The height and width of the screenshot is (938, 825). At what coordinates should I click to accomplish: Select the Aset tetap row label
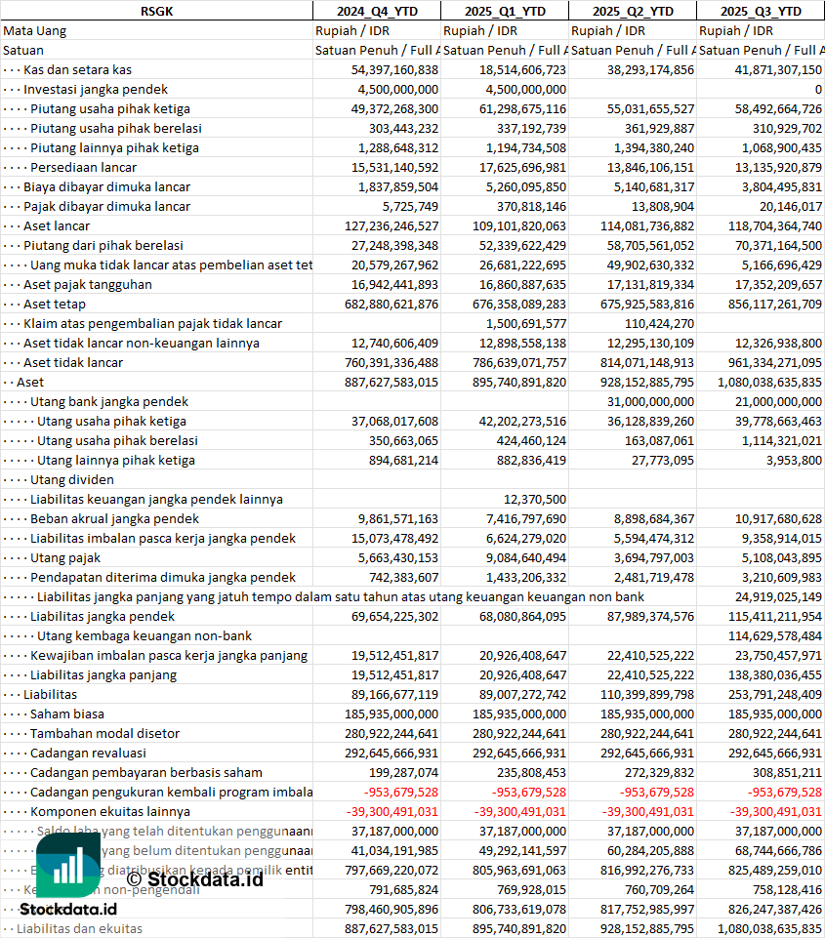point(55,304)
